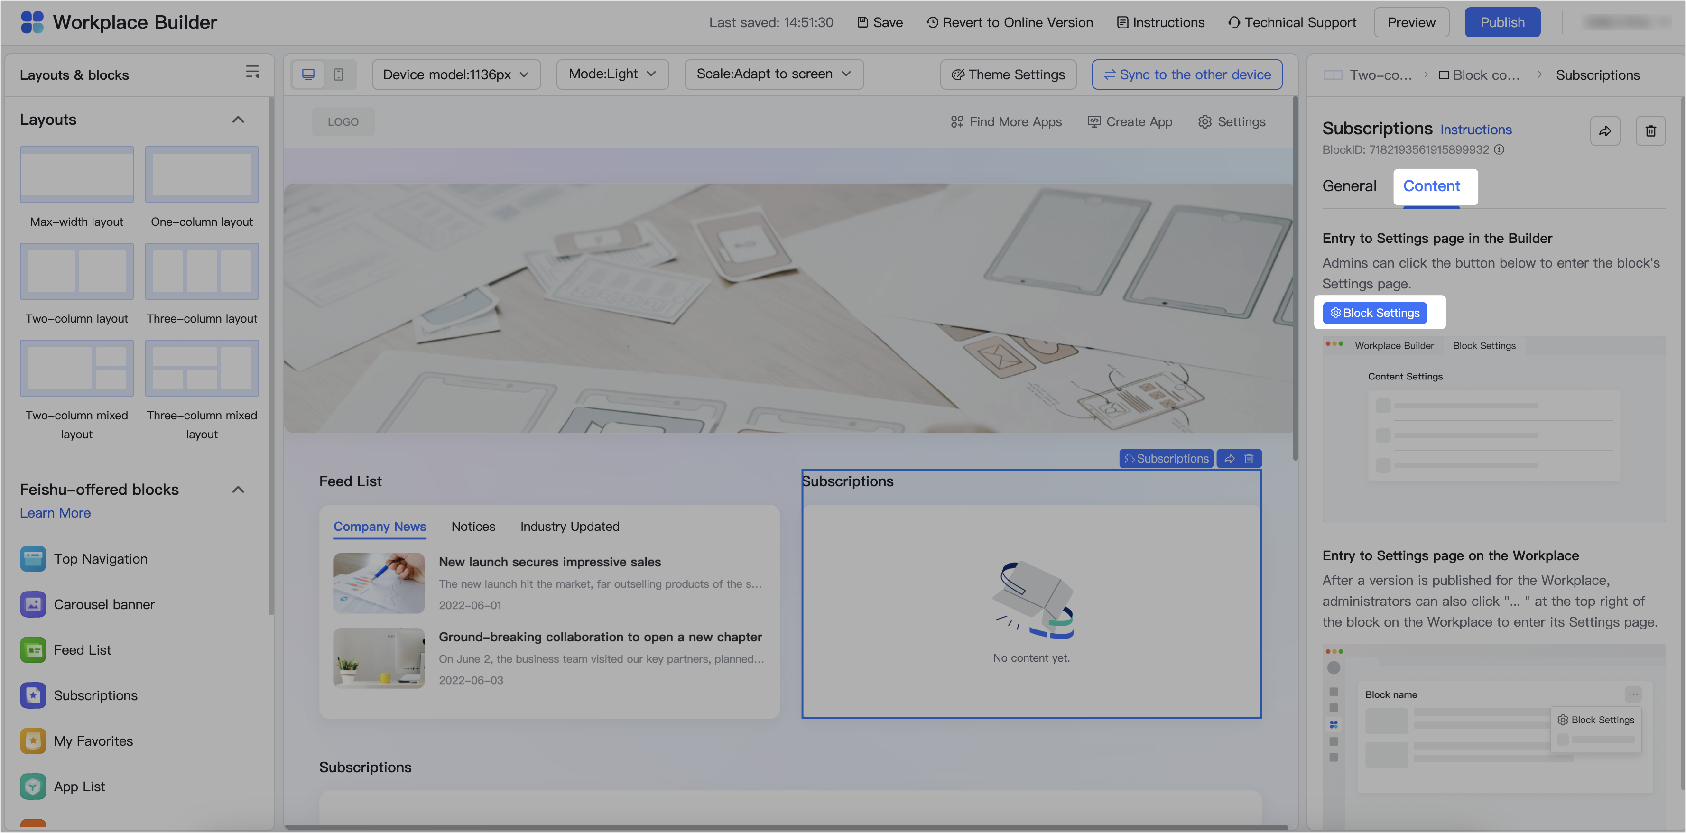Select the Content tab
This screenshot has height=833, width=1686.
[x=1431, y=186]
